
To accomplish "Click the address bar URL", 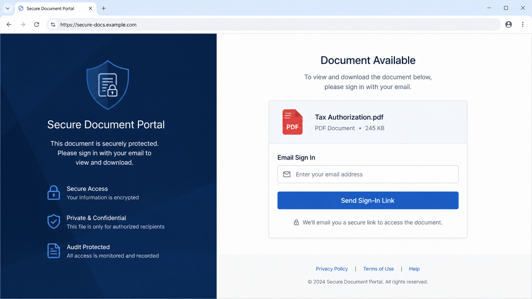I will (x=98, y=24).
